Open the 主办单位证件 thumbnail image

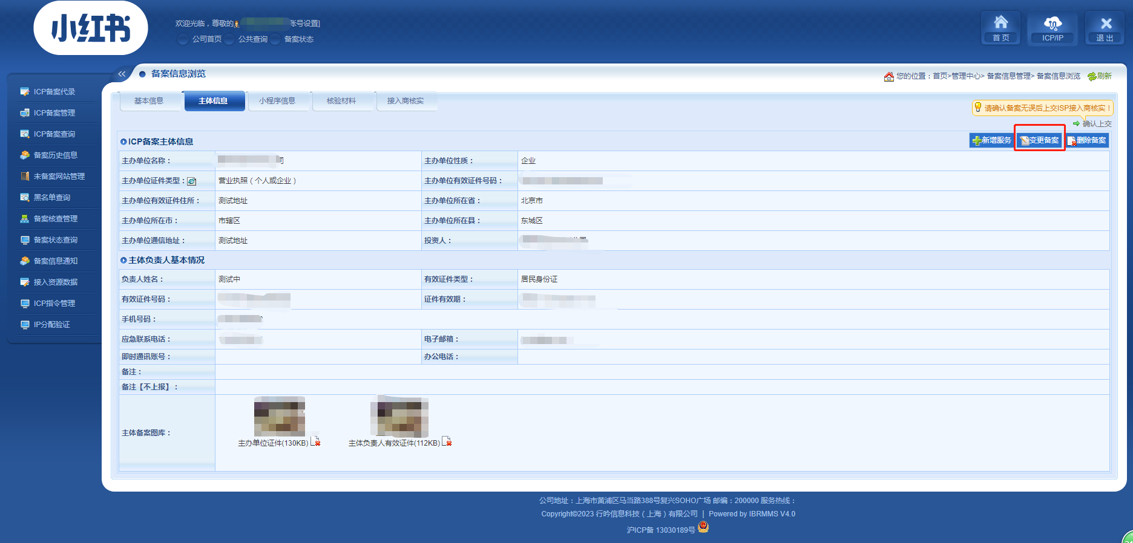(x=280, y=417)
